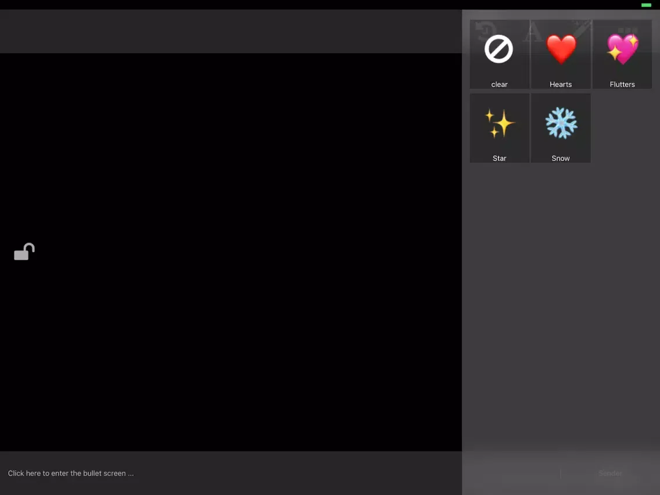Toggle the unlock padlock icon

[x=24, y=252]
